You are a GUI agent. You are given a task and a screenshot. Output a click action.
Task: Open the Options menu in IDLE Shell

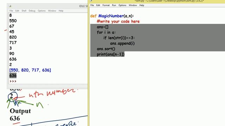point(41,11)
